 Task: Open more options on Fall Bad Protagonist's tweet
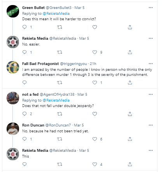151,64
